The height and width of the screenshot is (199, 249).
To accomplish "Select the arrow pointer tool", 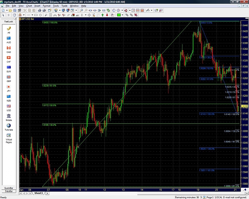I will (x=3, y=15).
